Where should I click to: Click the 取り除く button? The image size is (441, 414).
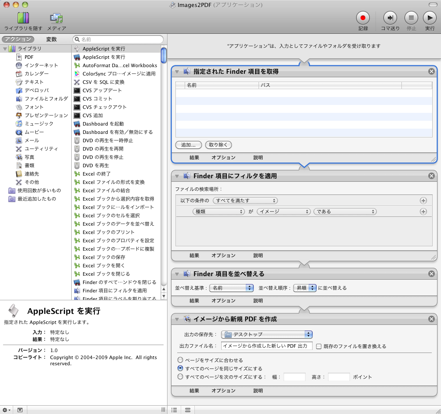pyautogui.click(x=218, y=145)
